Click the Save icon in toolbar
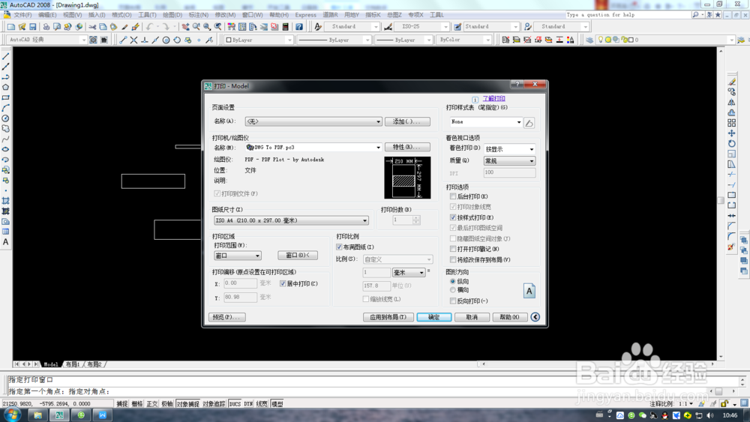Viewport: 750px width, 422px height. (x=32, y=27)
